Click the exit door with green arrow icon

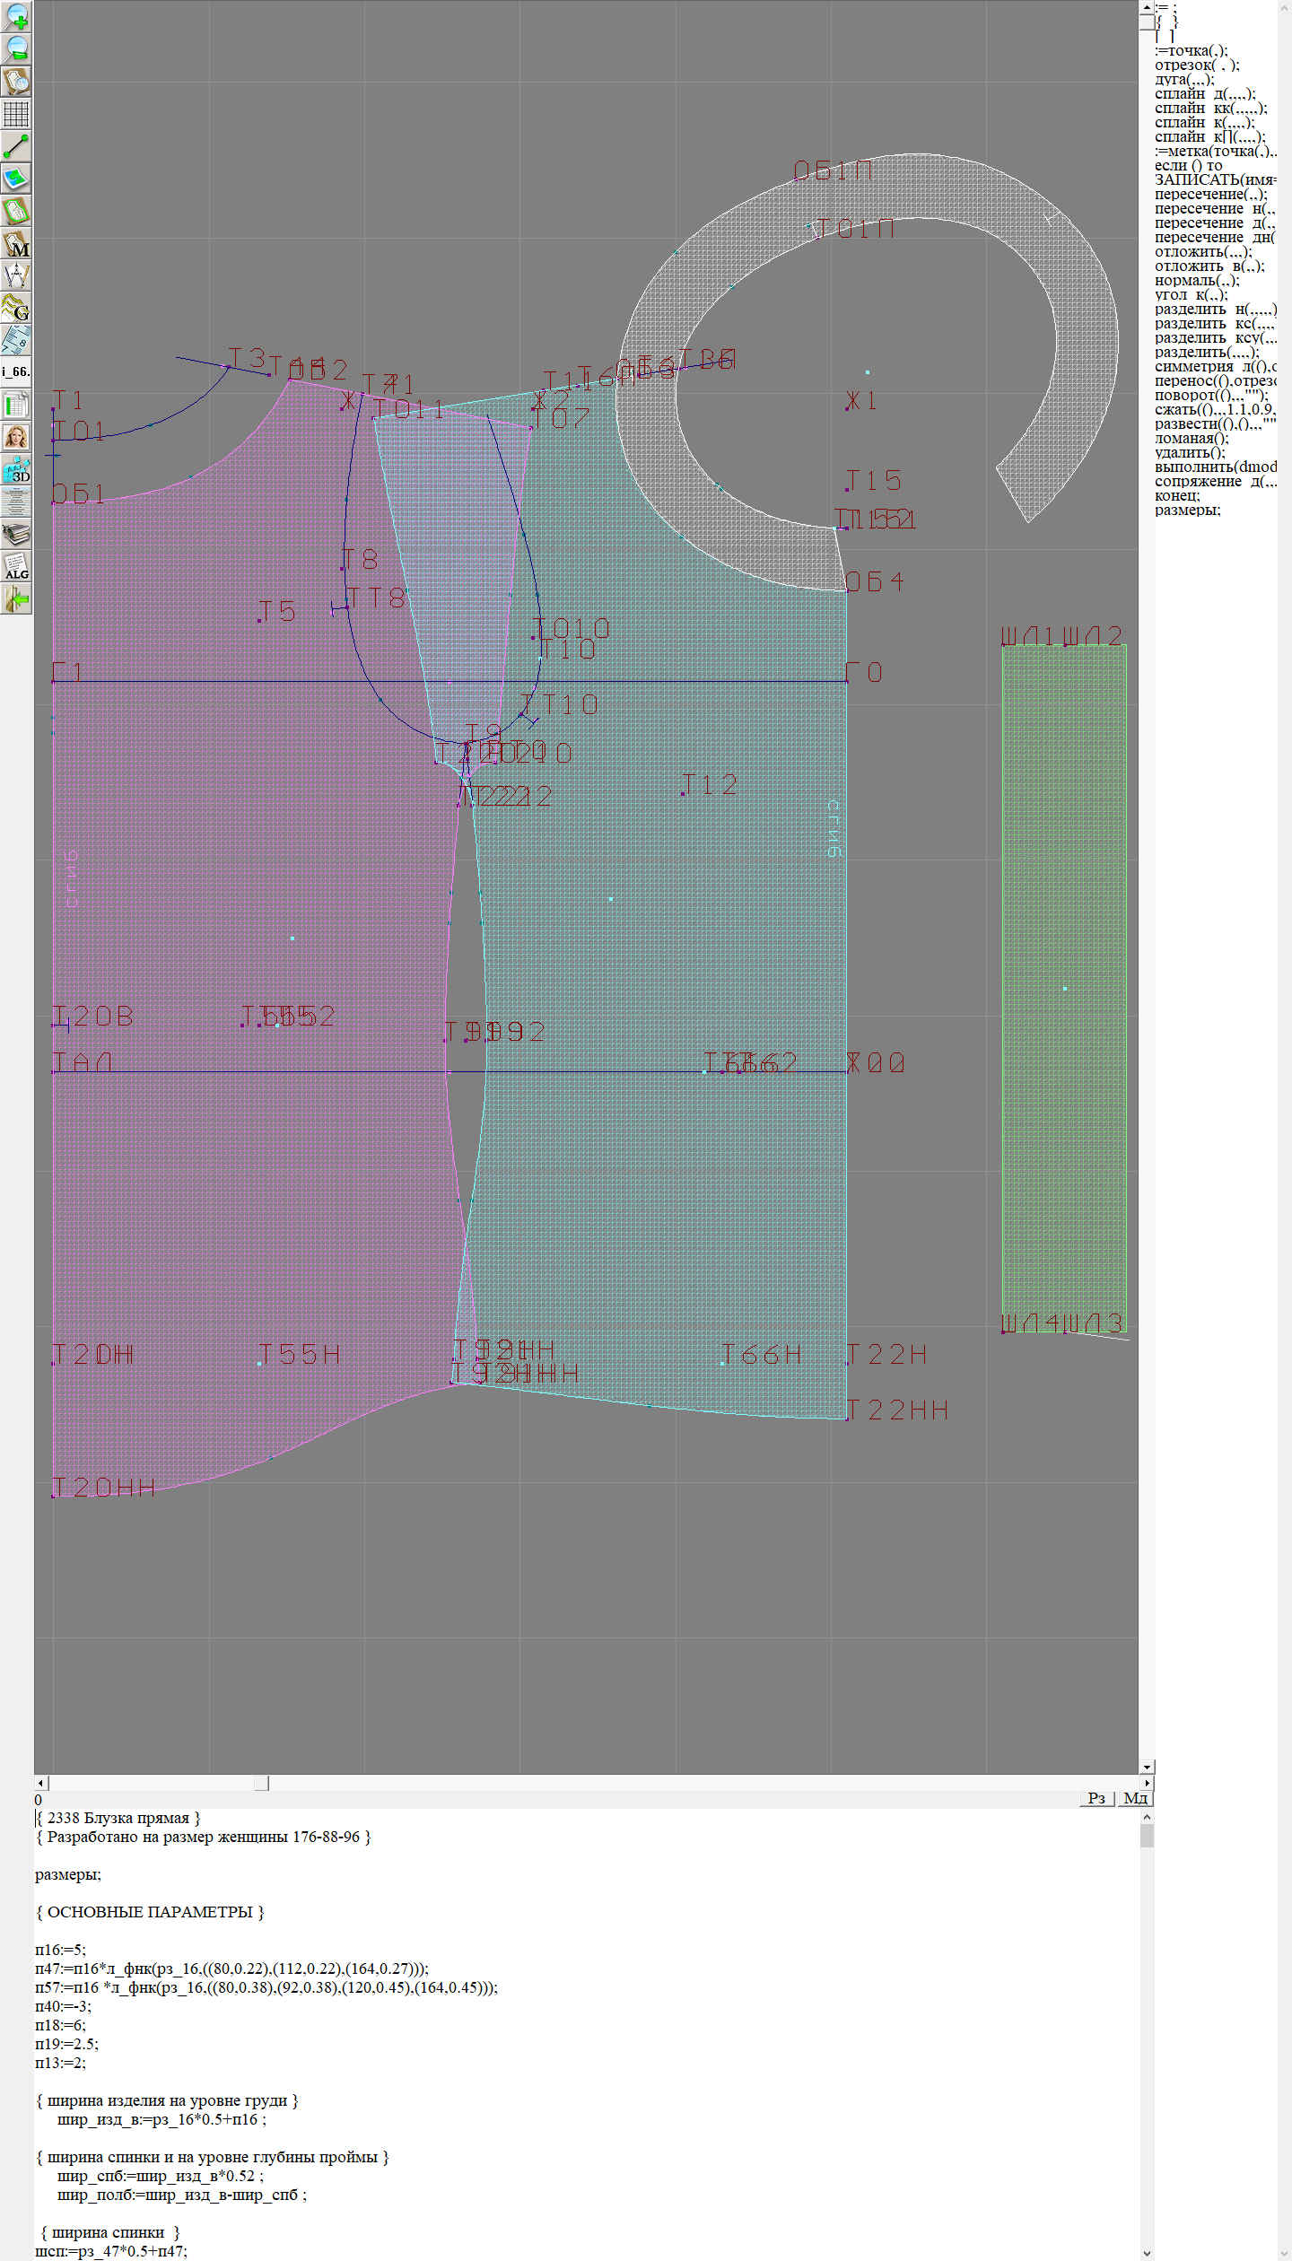point(16,598)
